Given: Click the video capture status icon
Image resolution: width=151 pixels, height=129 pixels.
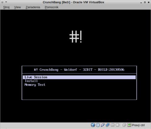Looking at the screenshot, I should (117, 125).
